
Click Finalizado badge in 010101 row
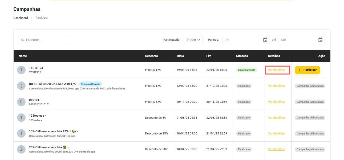(244, 102)
